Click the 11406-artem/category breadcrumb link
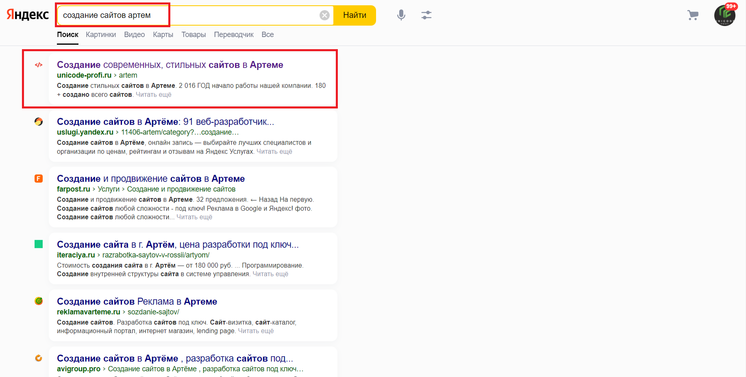Screen dimensions: 746x377 coord(180,132)
